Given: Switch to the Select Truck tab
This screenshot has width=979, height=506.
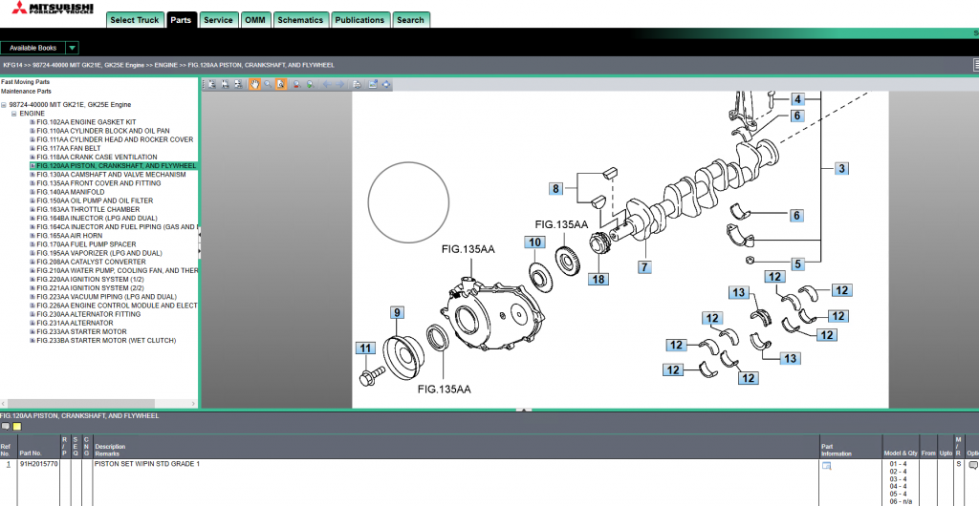Looking at the screenshot, I should (135, 20).
